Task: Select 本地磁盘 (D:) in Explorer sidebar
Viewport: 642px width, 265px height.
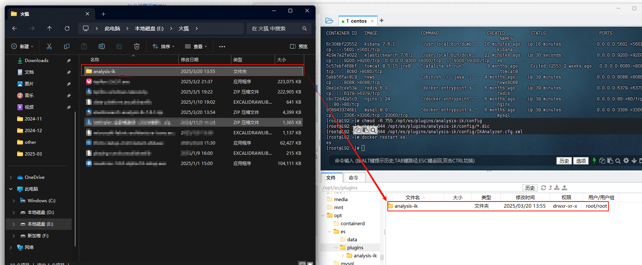Action: coord(40,212)
